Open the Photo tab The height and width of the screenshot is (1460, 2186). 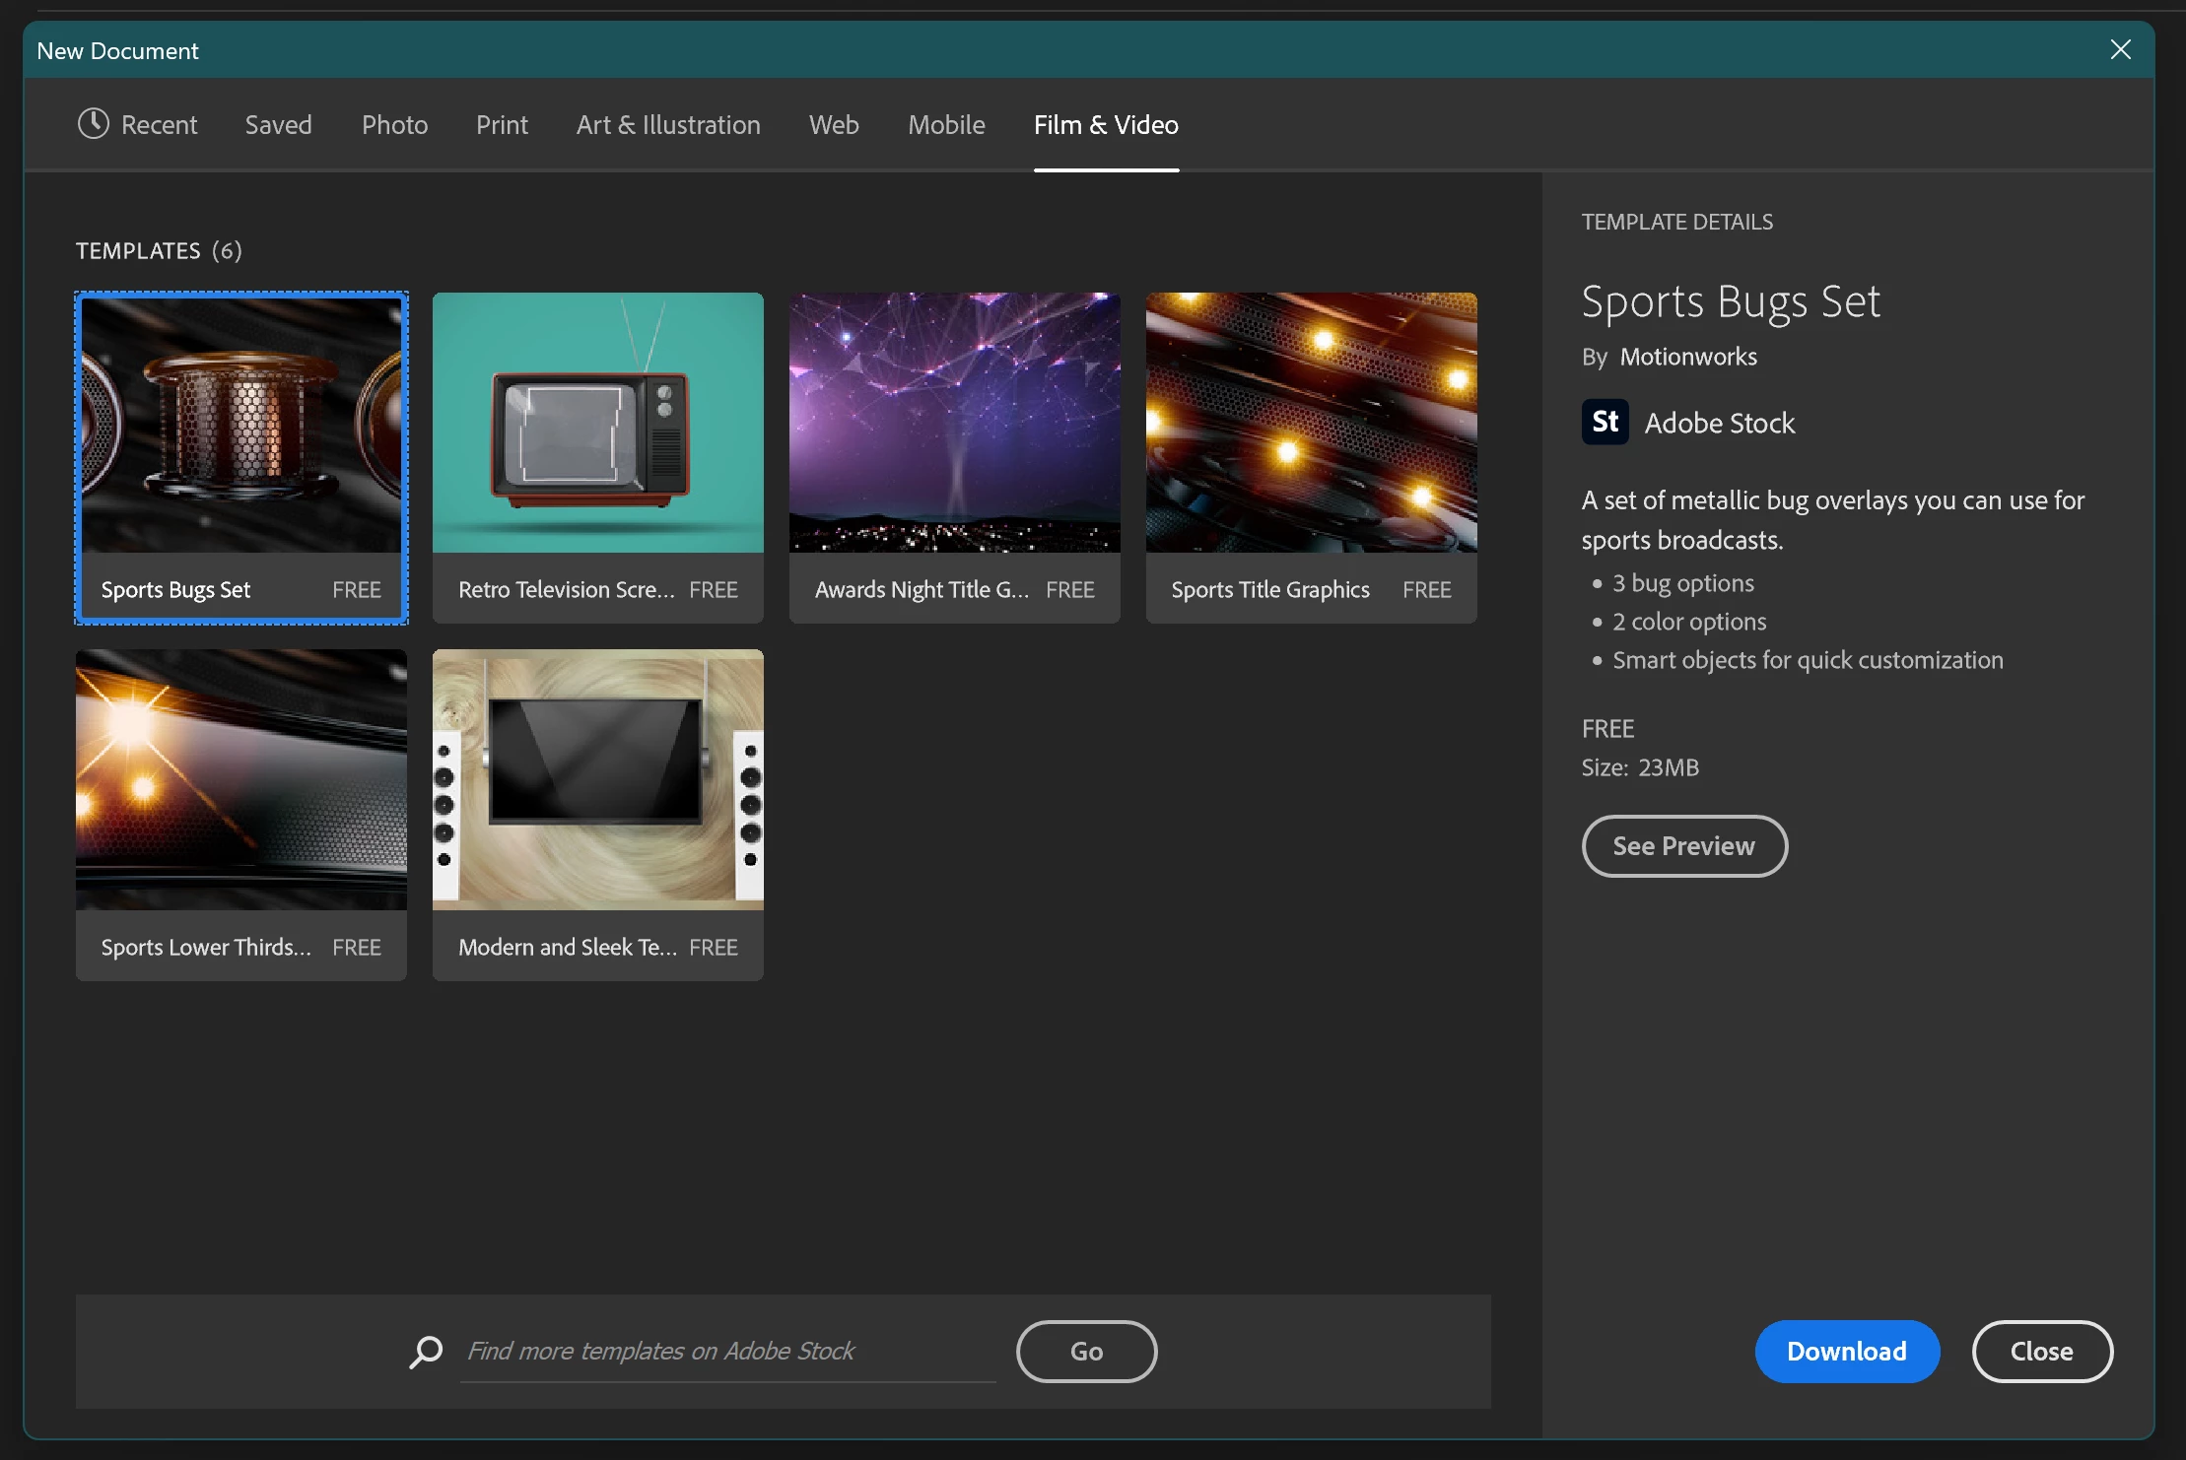click(394, 125)
